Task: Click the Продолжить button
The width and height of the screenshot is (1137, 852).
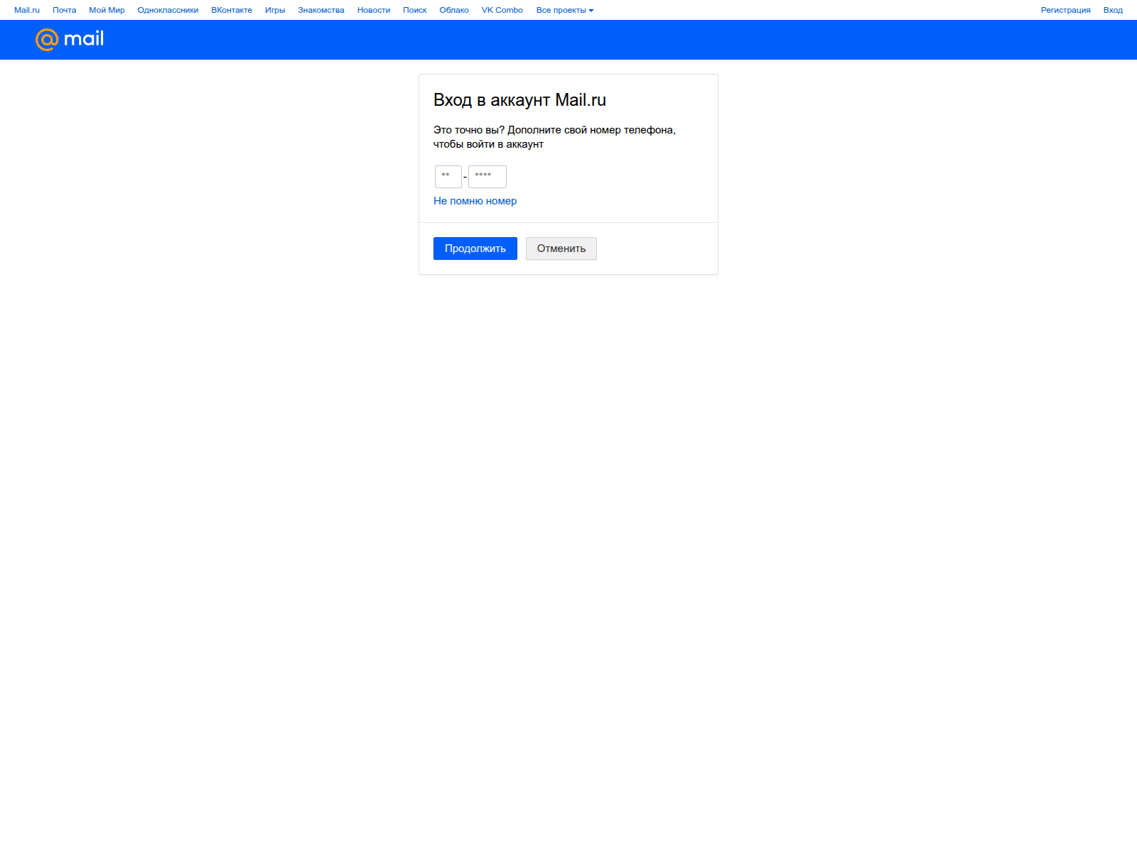Action: (x=475, y=248)
